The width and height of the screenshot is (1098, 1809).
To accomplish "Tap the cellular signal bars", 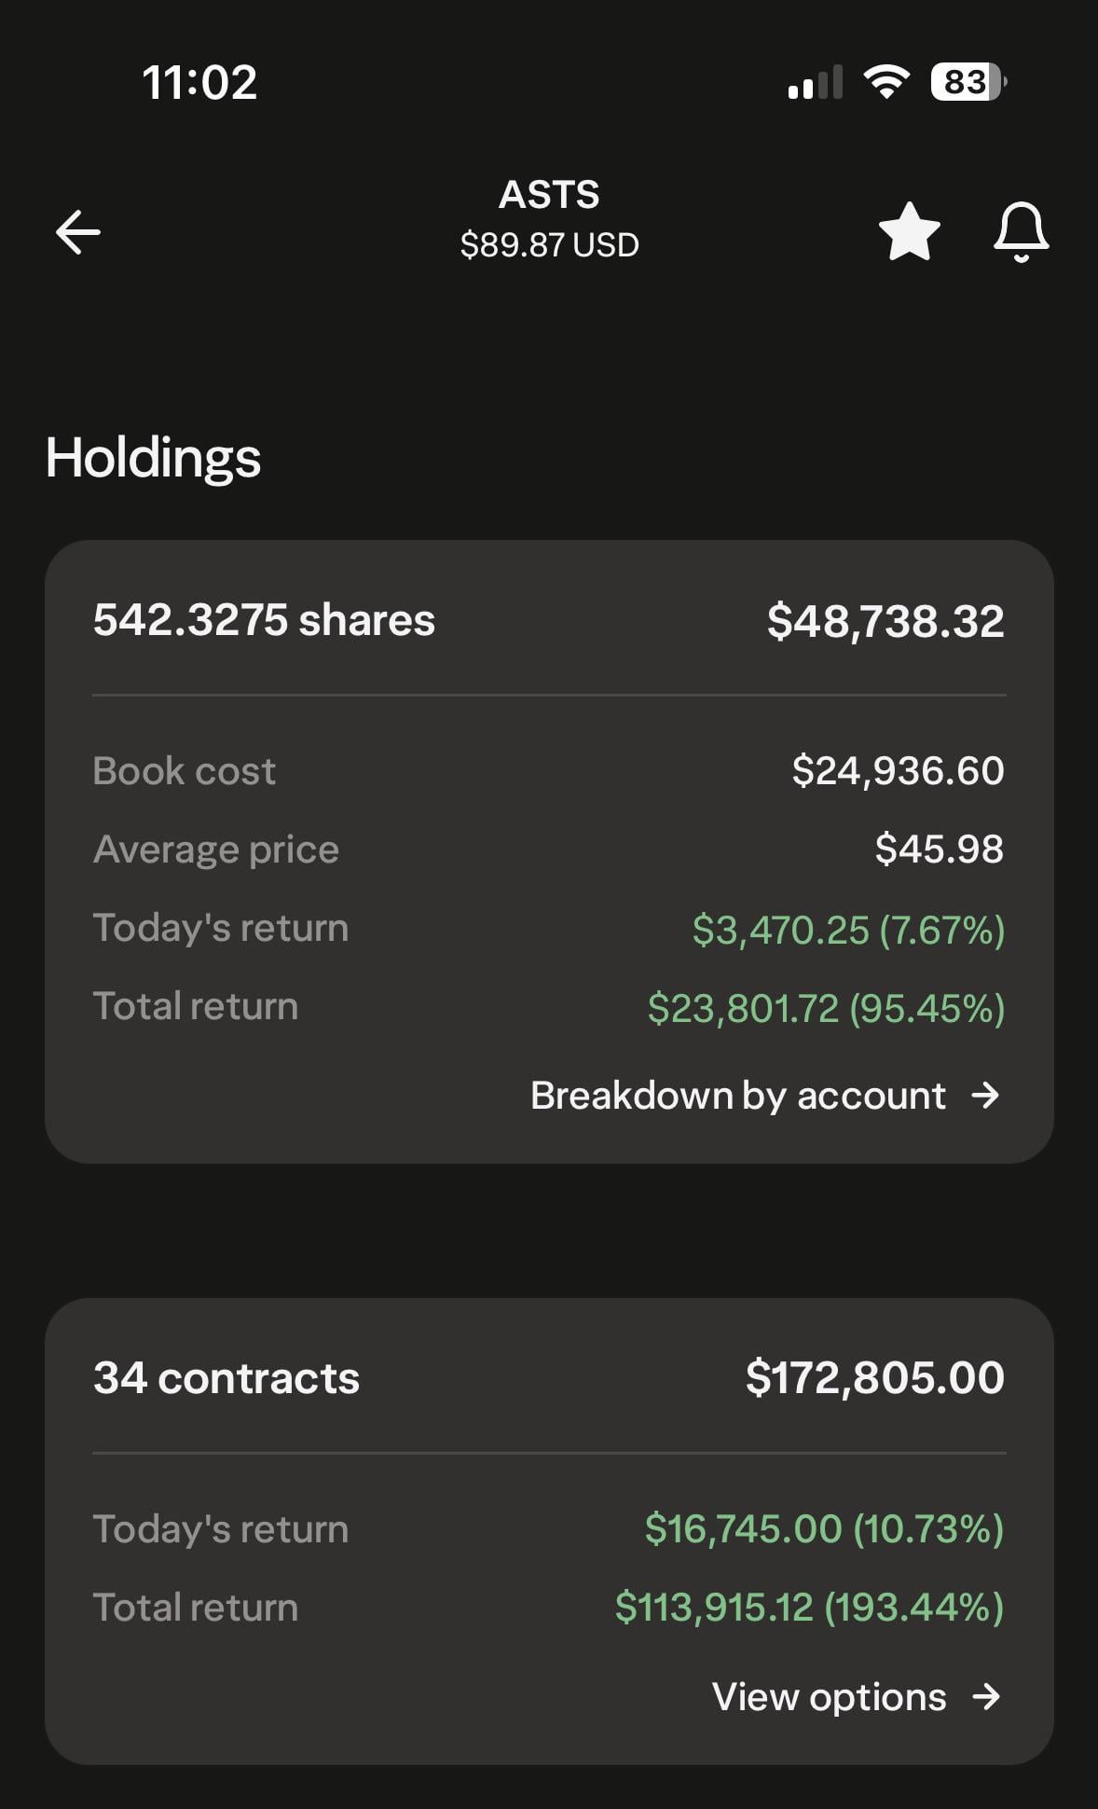I will (816, 82).
